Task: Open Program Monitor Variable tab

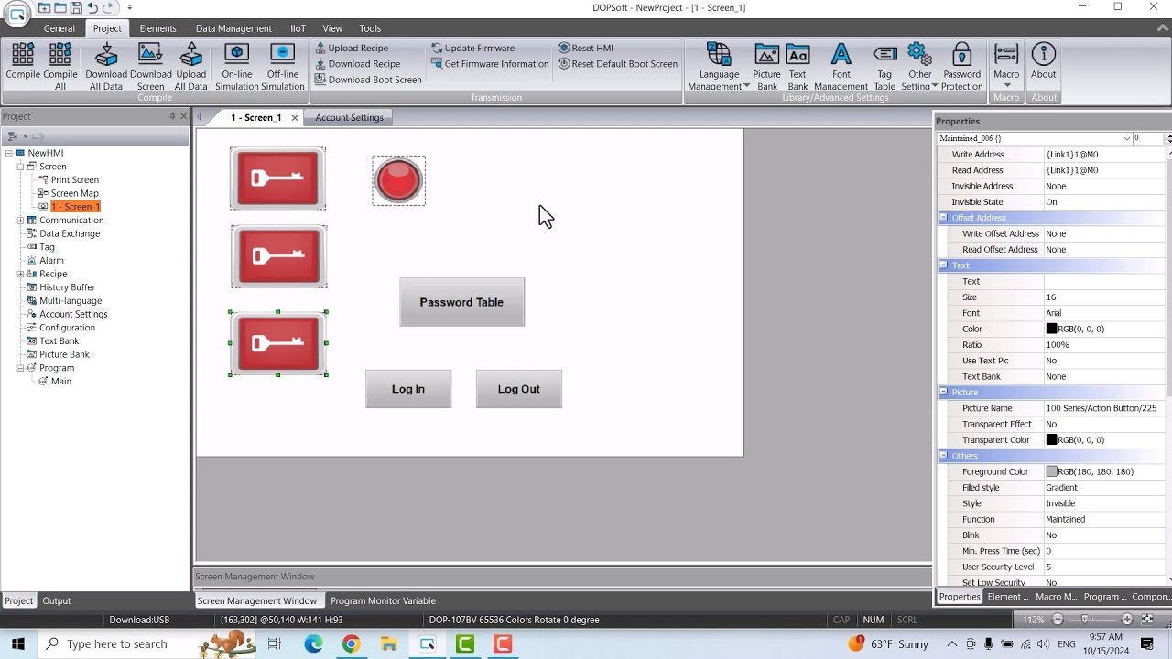Action: 383,600
